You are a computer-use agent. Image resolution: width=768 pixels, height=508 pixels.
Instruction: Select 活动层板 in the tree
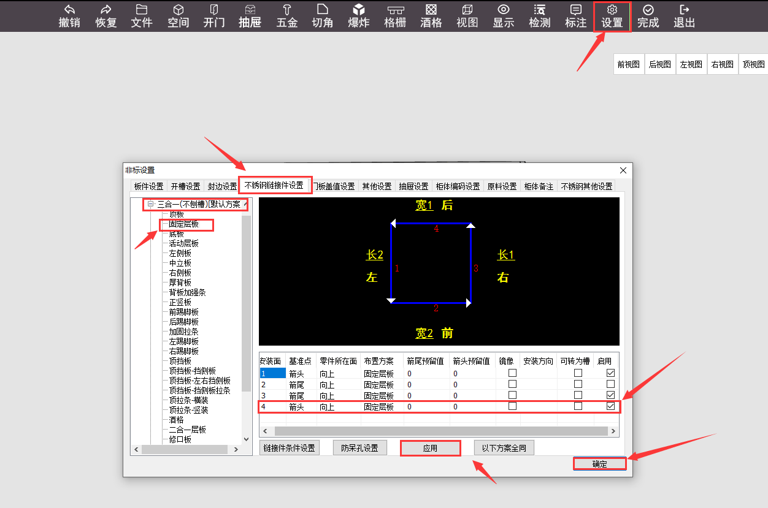coord(183,243)
